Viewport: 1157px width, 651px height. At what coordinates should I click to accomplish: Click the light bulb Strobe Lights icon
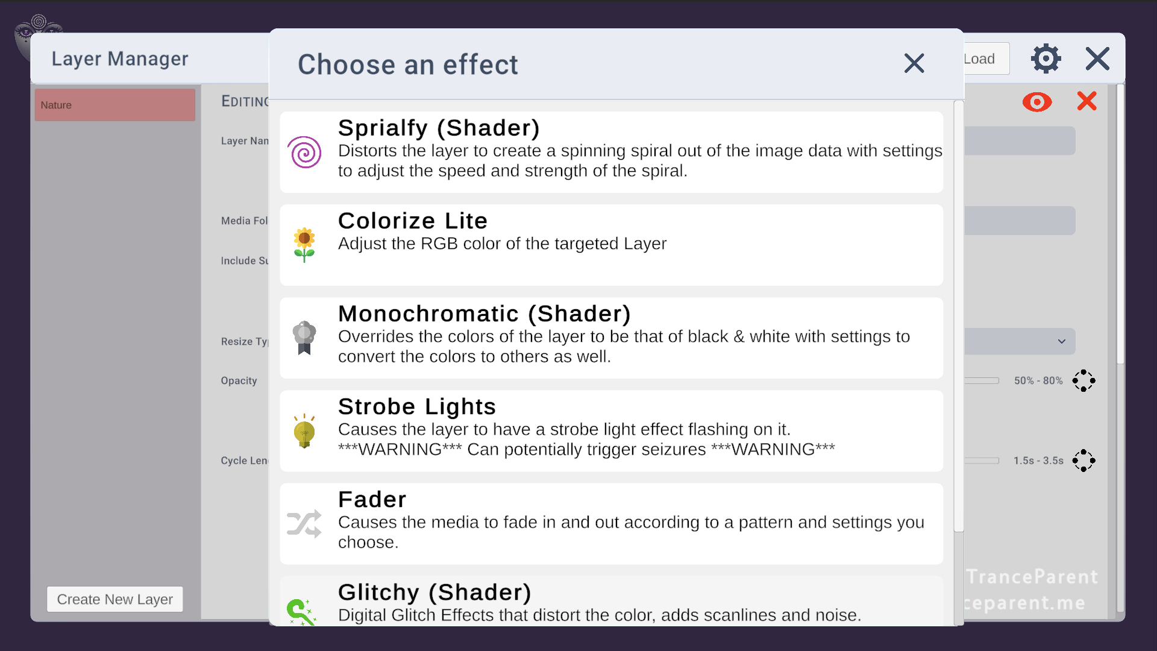click(304, 430)
